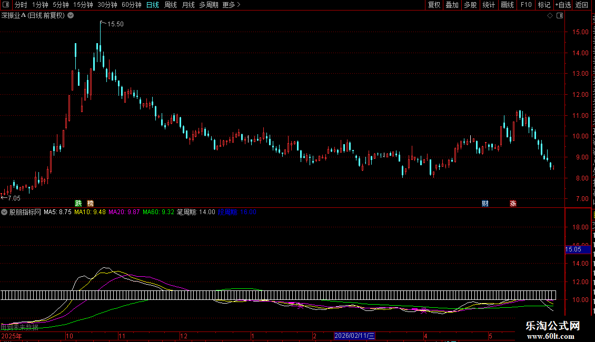Activate the 画线 drawing tools
595x342 pixels.
coord(507,5)
